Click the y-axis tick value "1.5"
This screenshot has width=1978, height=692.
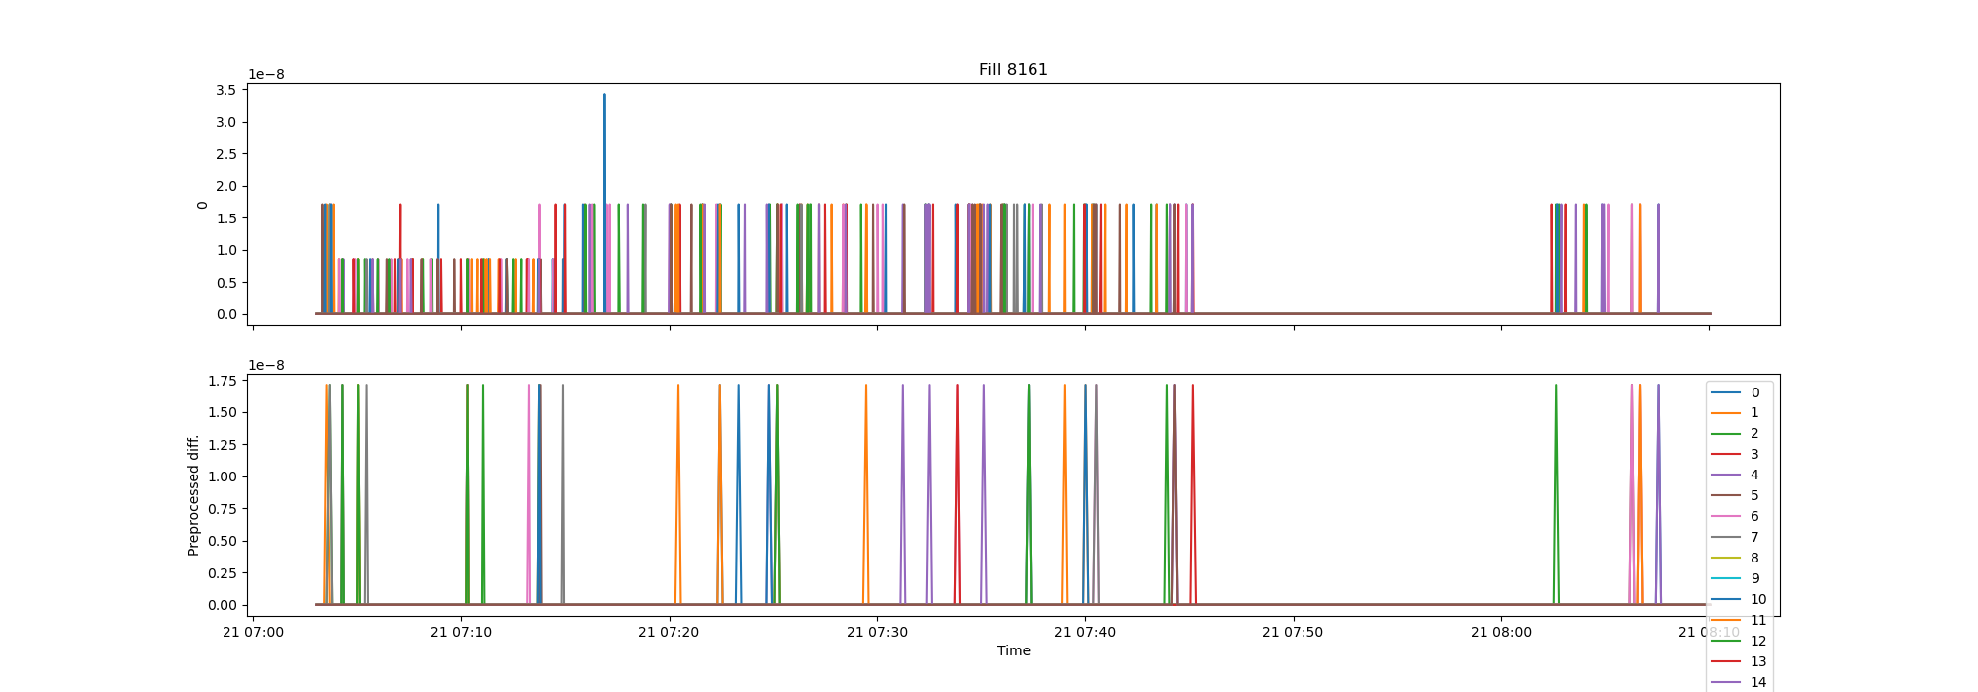(226, 218)
